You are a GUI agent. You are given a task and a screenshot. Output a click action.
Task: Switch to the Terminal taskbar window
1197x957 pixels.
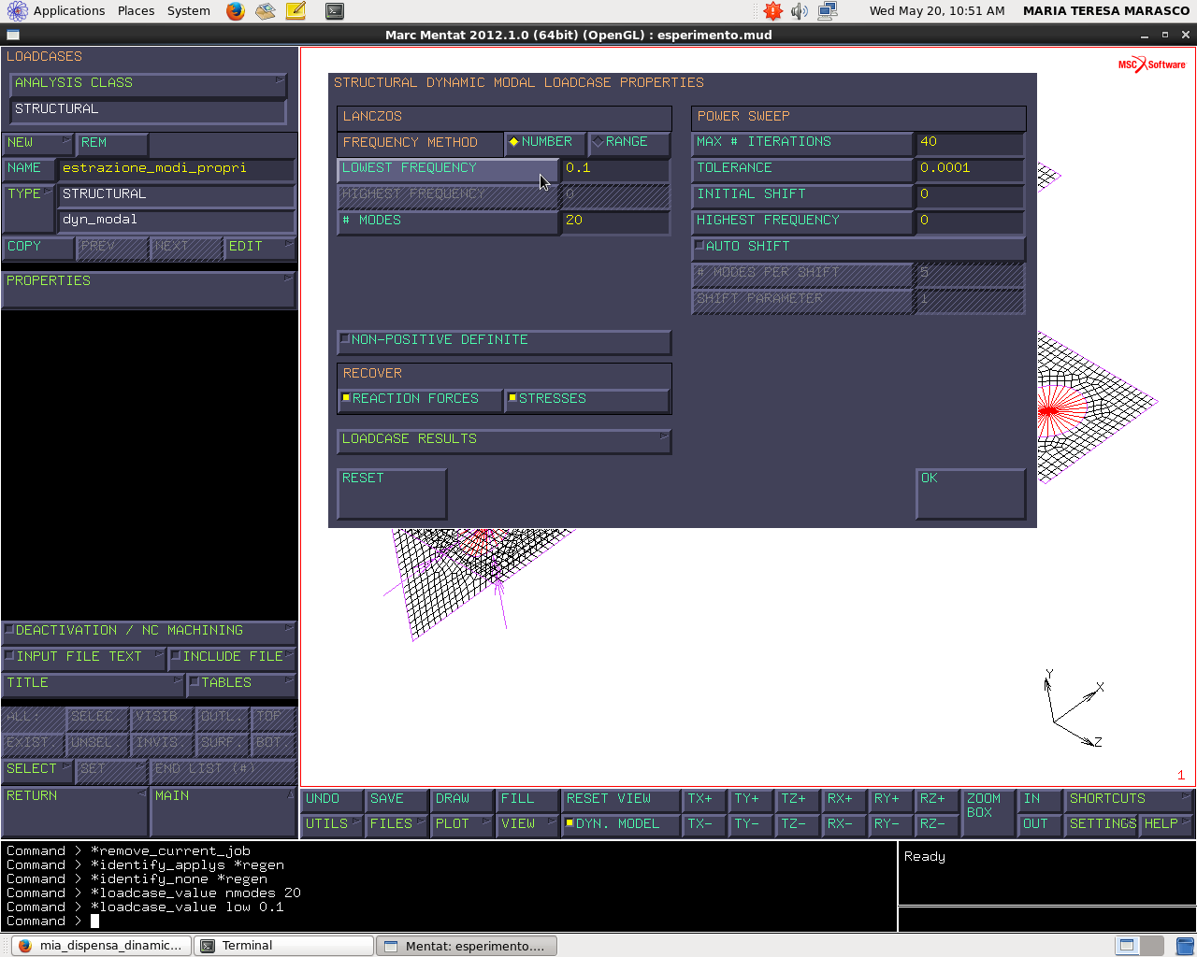(283, 946)
